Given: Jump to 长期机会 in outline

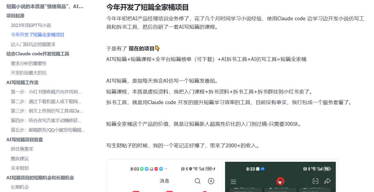Looking at the screenshot, I should pos(20,187).
